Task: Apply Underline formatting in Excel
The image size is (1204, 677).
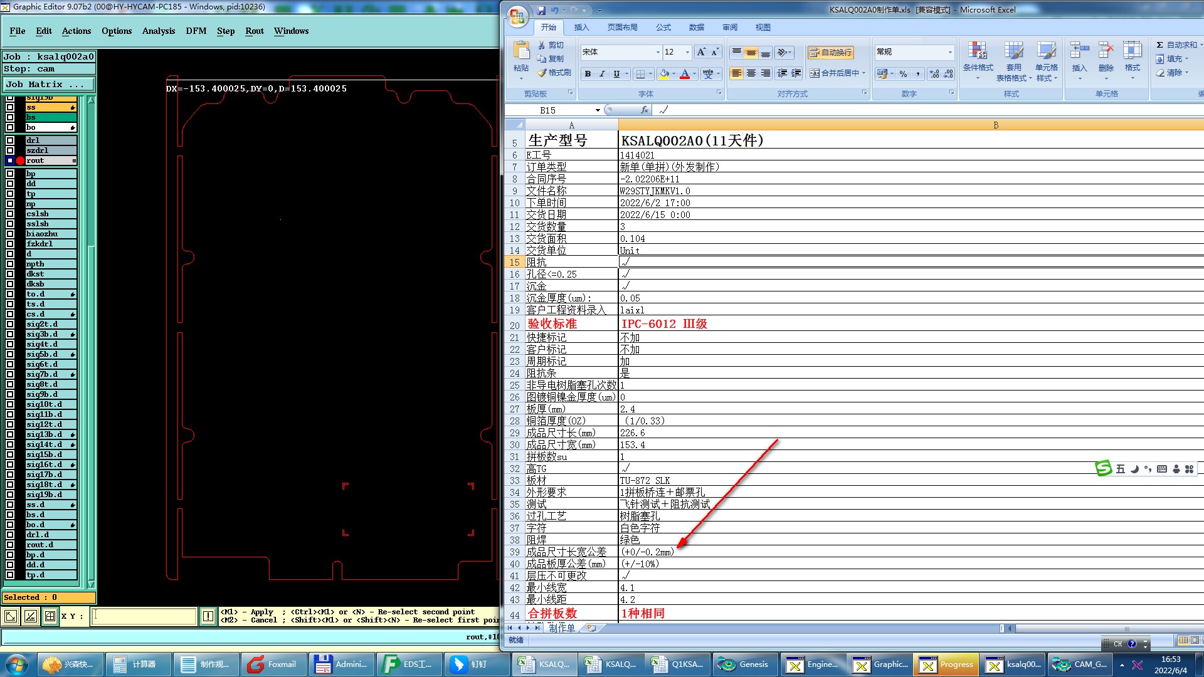Action: click(616, 74)
